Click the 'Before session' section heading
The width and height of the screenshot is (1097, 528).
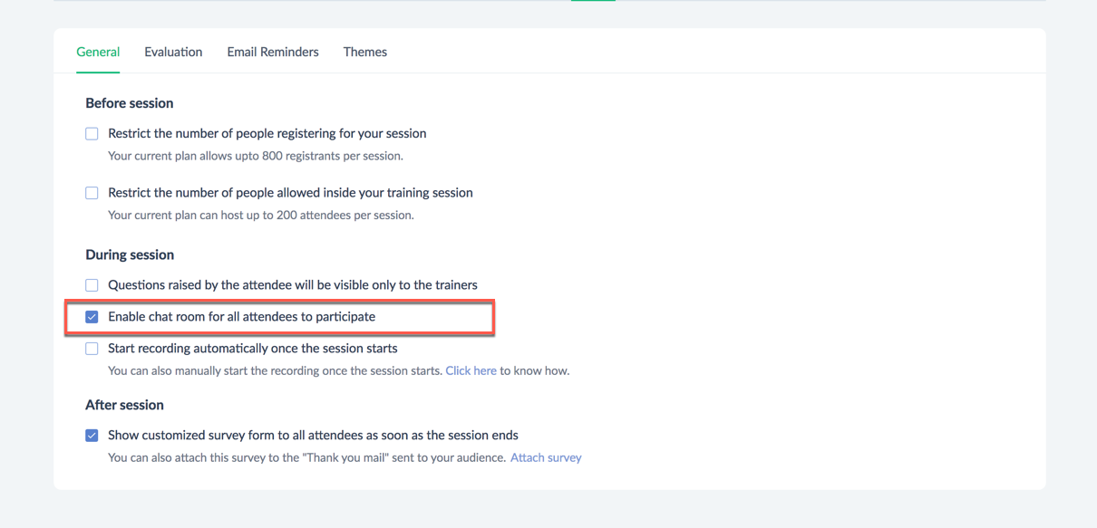130,103
